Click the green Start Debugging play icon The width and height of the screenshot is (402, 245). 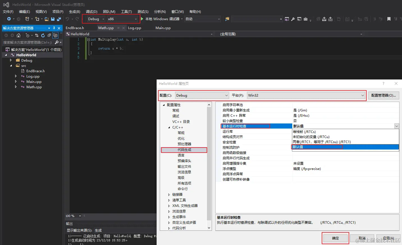point(142,19)
